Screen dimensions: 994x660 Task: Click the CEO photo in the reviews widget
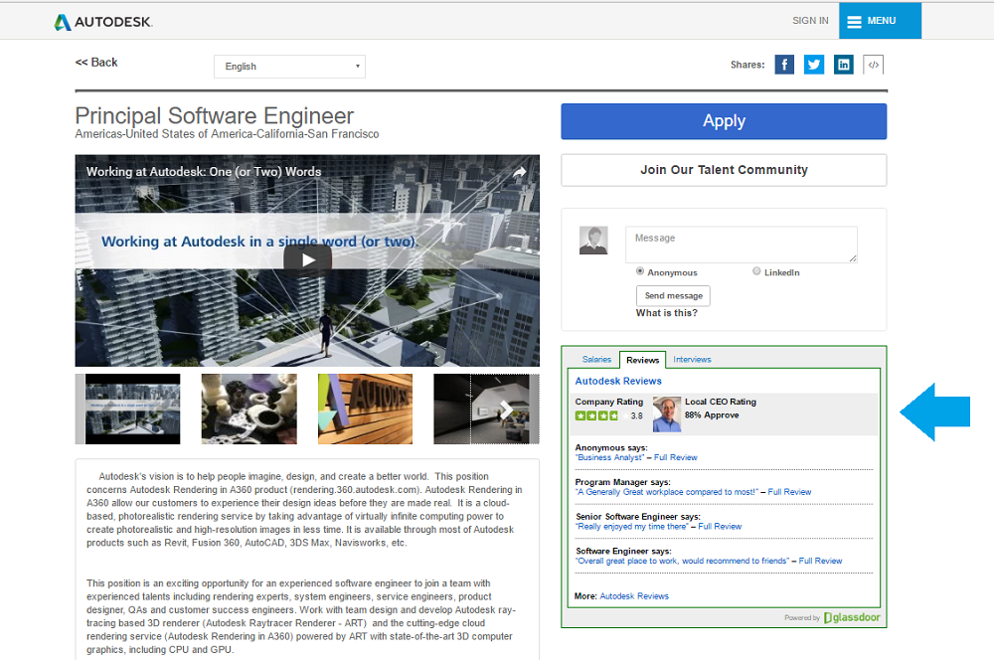667,414
